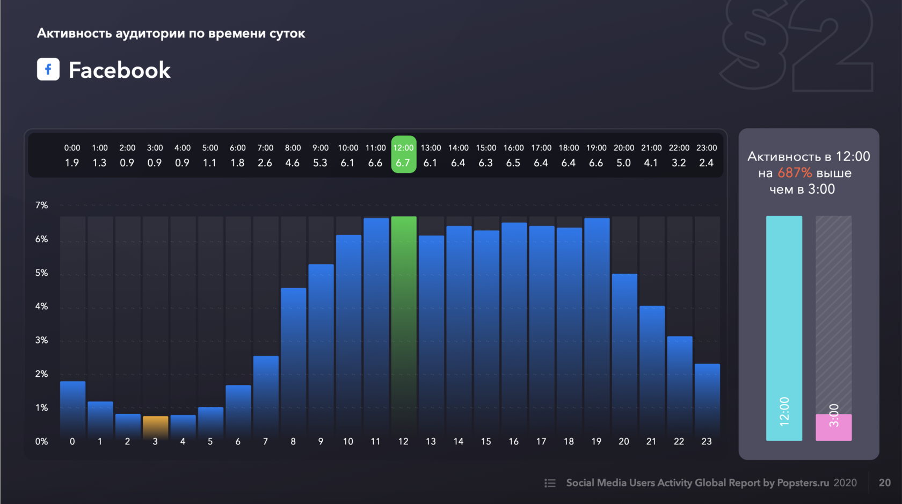Image resolution: width=902 pixels, height=504 pixels.
Task: Click the blue bar for hour 8
Action: 293,364
